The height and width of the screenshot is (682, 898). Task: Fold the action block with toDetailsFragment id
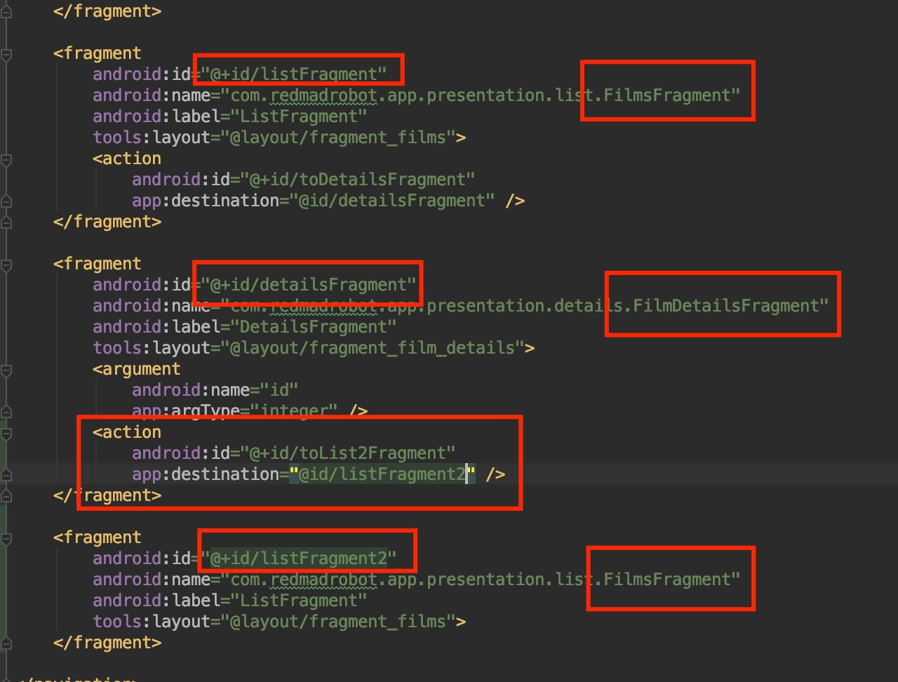6,159
